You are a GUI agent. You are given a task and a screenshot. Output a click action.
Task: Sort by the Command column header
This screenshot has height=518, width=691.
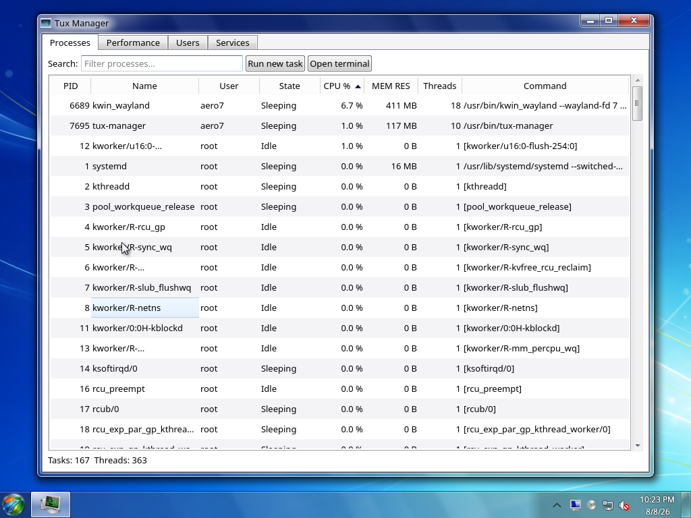pyautogui.click(x=545, y=86)
